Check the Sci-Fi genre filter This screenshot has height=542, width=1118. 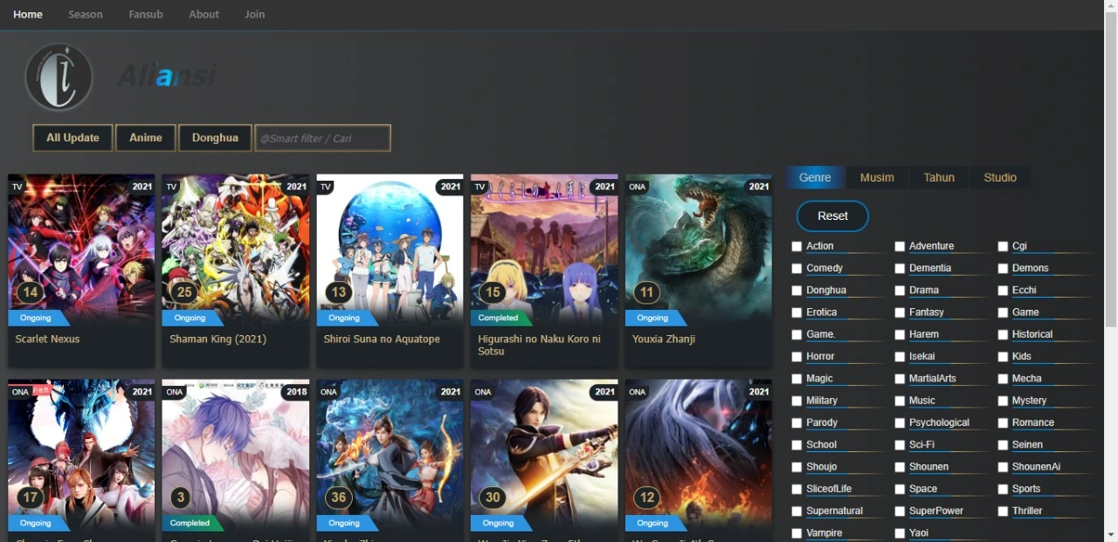click(x=900, y=443)
